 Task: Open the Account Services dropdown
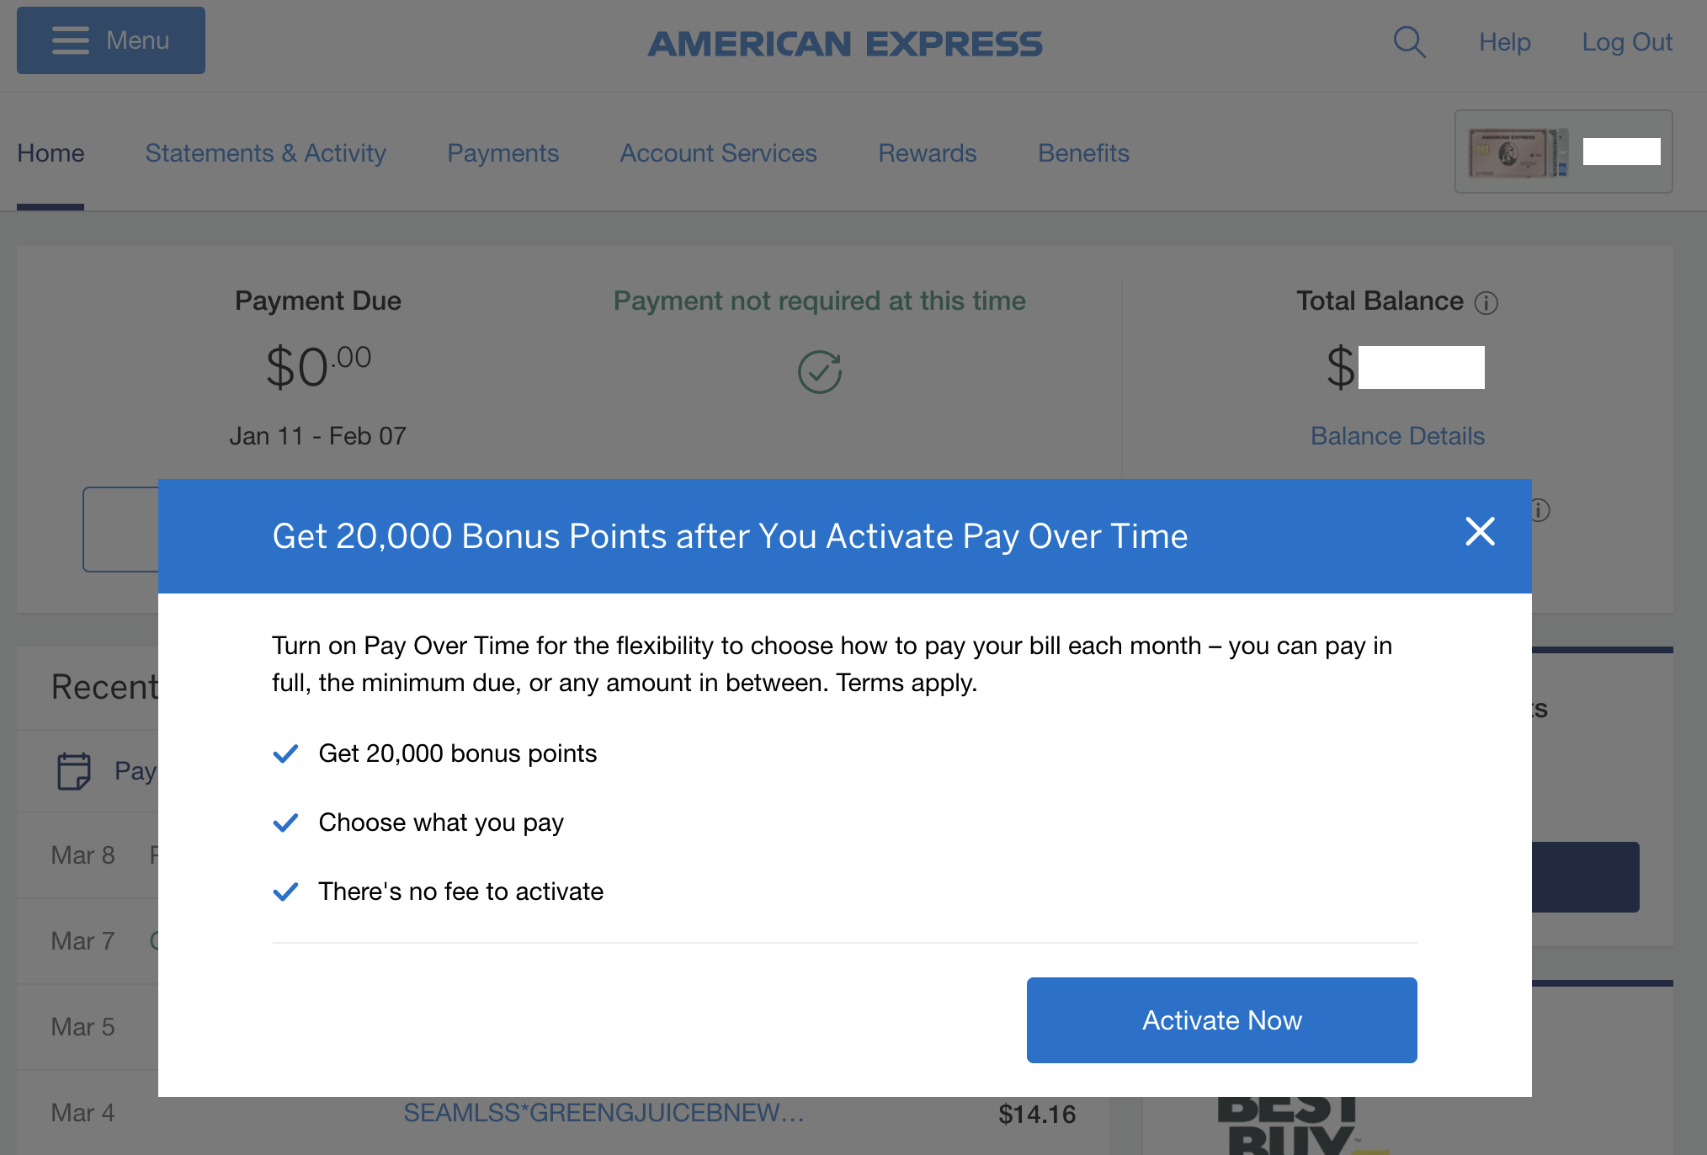718,153
